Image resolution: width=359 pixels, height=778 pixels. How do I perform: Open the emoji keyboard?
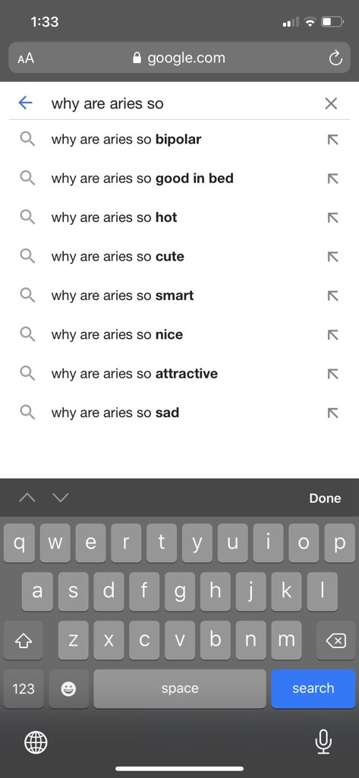pos(68,688)
